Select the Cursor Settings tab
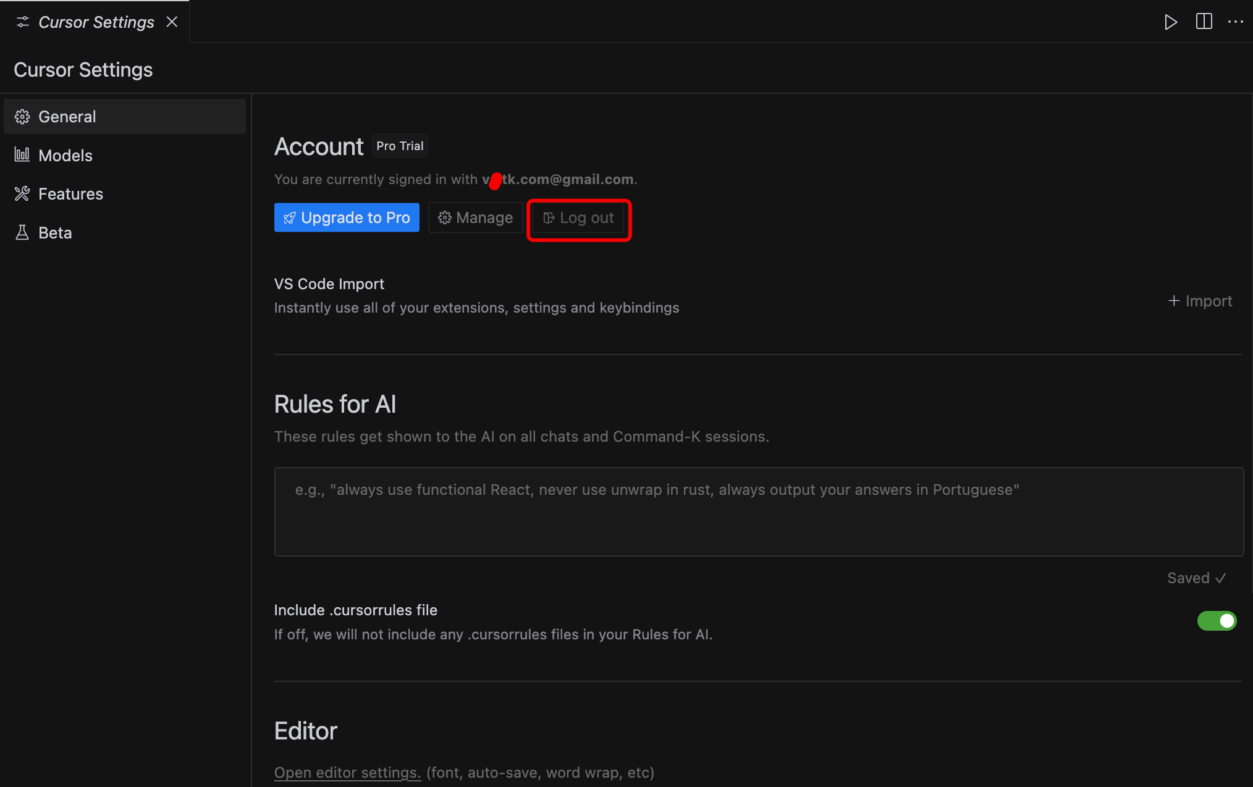The width and height of the screenshot is (1253, 787). (x=95, y=22)
